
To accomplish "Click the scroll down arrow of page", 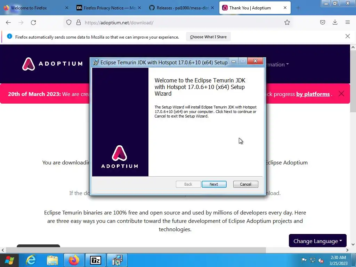I will pos(353,244).
